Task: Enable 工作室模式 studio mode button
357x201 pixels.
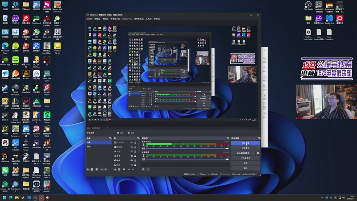Action: [x=245, y=158]
